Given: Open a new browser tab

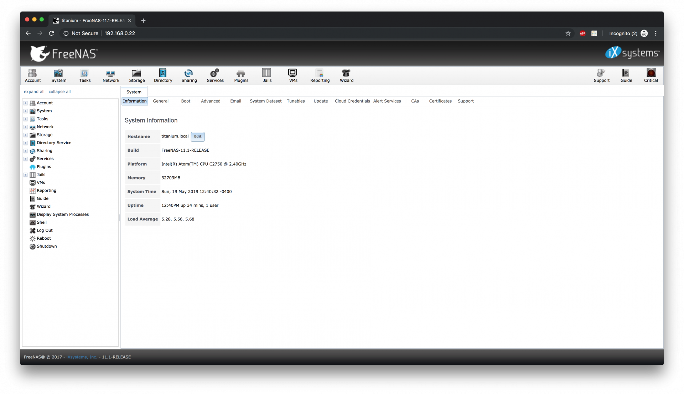Looking at the screenshot, I should coord(143,21).
